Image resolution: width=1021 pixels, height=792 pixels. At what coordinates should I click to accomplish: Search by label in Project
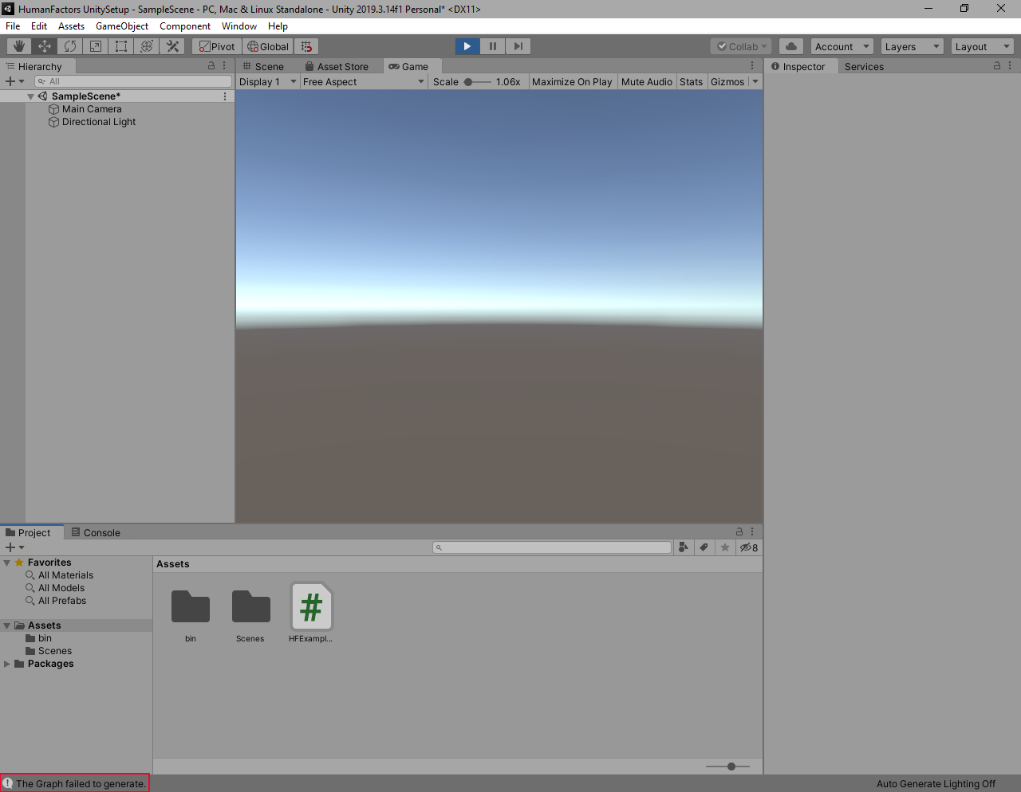(x=704, y=547)
